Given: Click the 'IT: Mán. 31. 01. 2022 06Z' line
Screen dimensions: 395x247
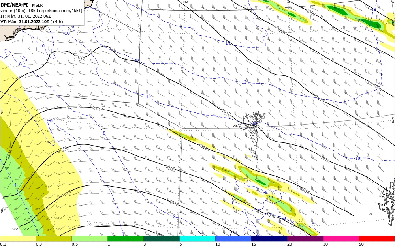Looking at the screenshot, I should point(25,16).
